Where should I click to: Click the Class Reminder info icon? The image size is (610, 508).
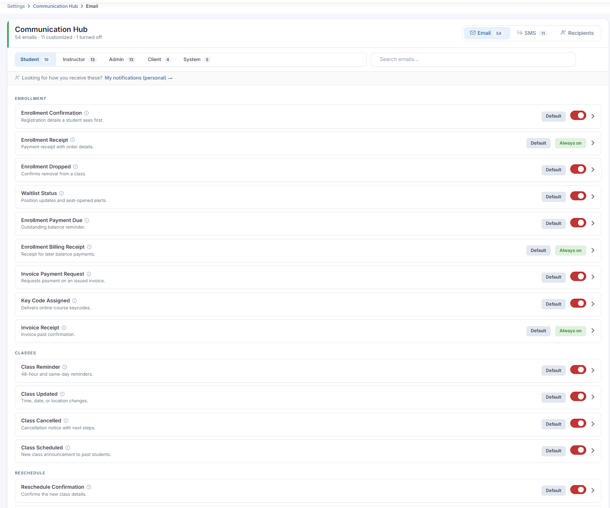click(x=65, y=367)
